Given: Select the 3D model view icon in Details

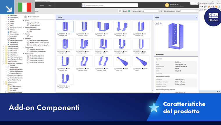Looking at the screenshot, I should click(161, 23).
